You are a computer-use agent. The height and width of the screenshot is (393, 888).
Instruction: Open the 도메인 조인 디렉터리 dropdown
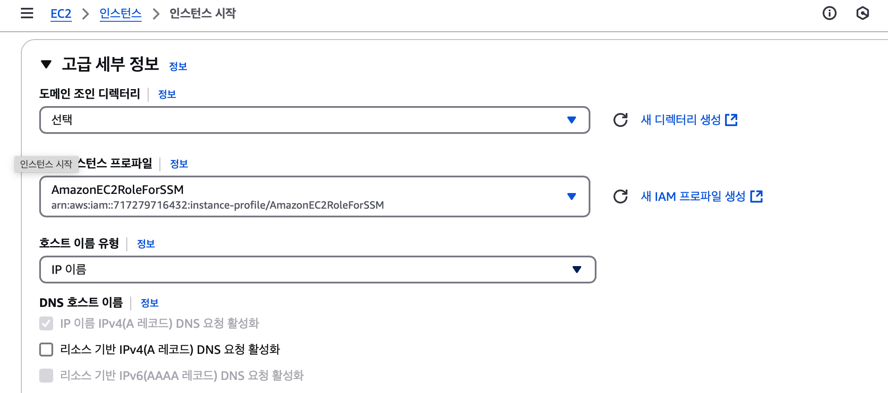(314, 120)
